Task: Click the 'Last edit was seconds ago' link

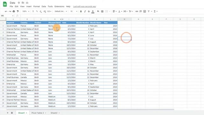Action: click(x=84, y=6)
